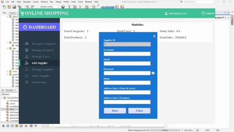234x132 pixels.
Task: Click the green Run Project arrow icon
Action: (80, 7)
